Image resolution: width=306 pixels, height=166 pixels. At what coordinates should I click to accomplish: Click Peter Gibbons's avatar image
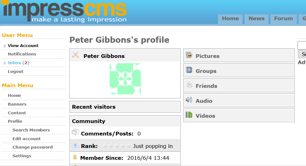(x=125, y=79)
